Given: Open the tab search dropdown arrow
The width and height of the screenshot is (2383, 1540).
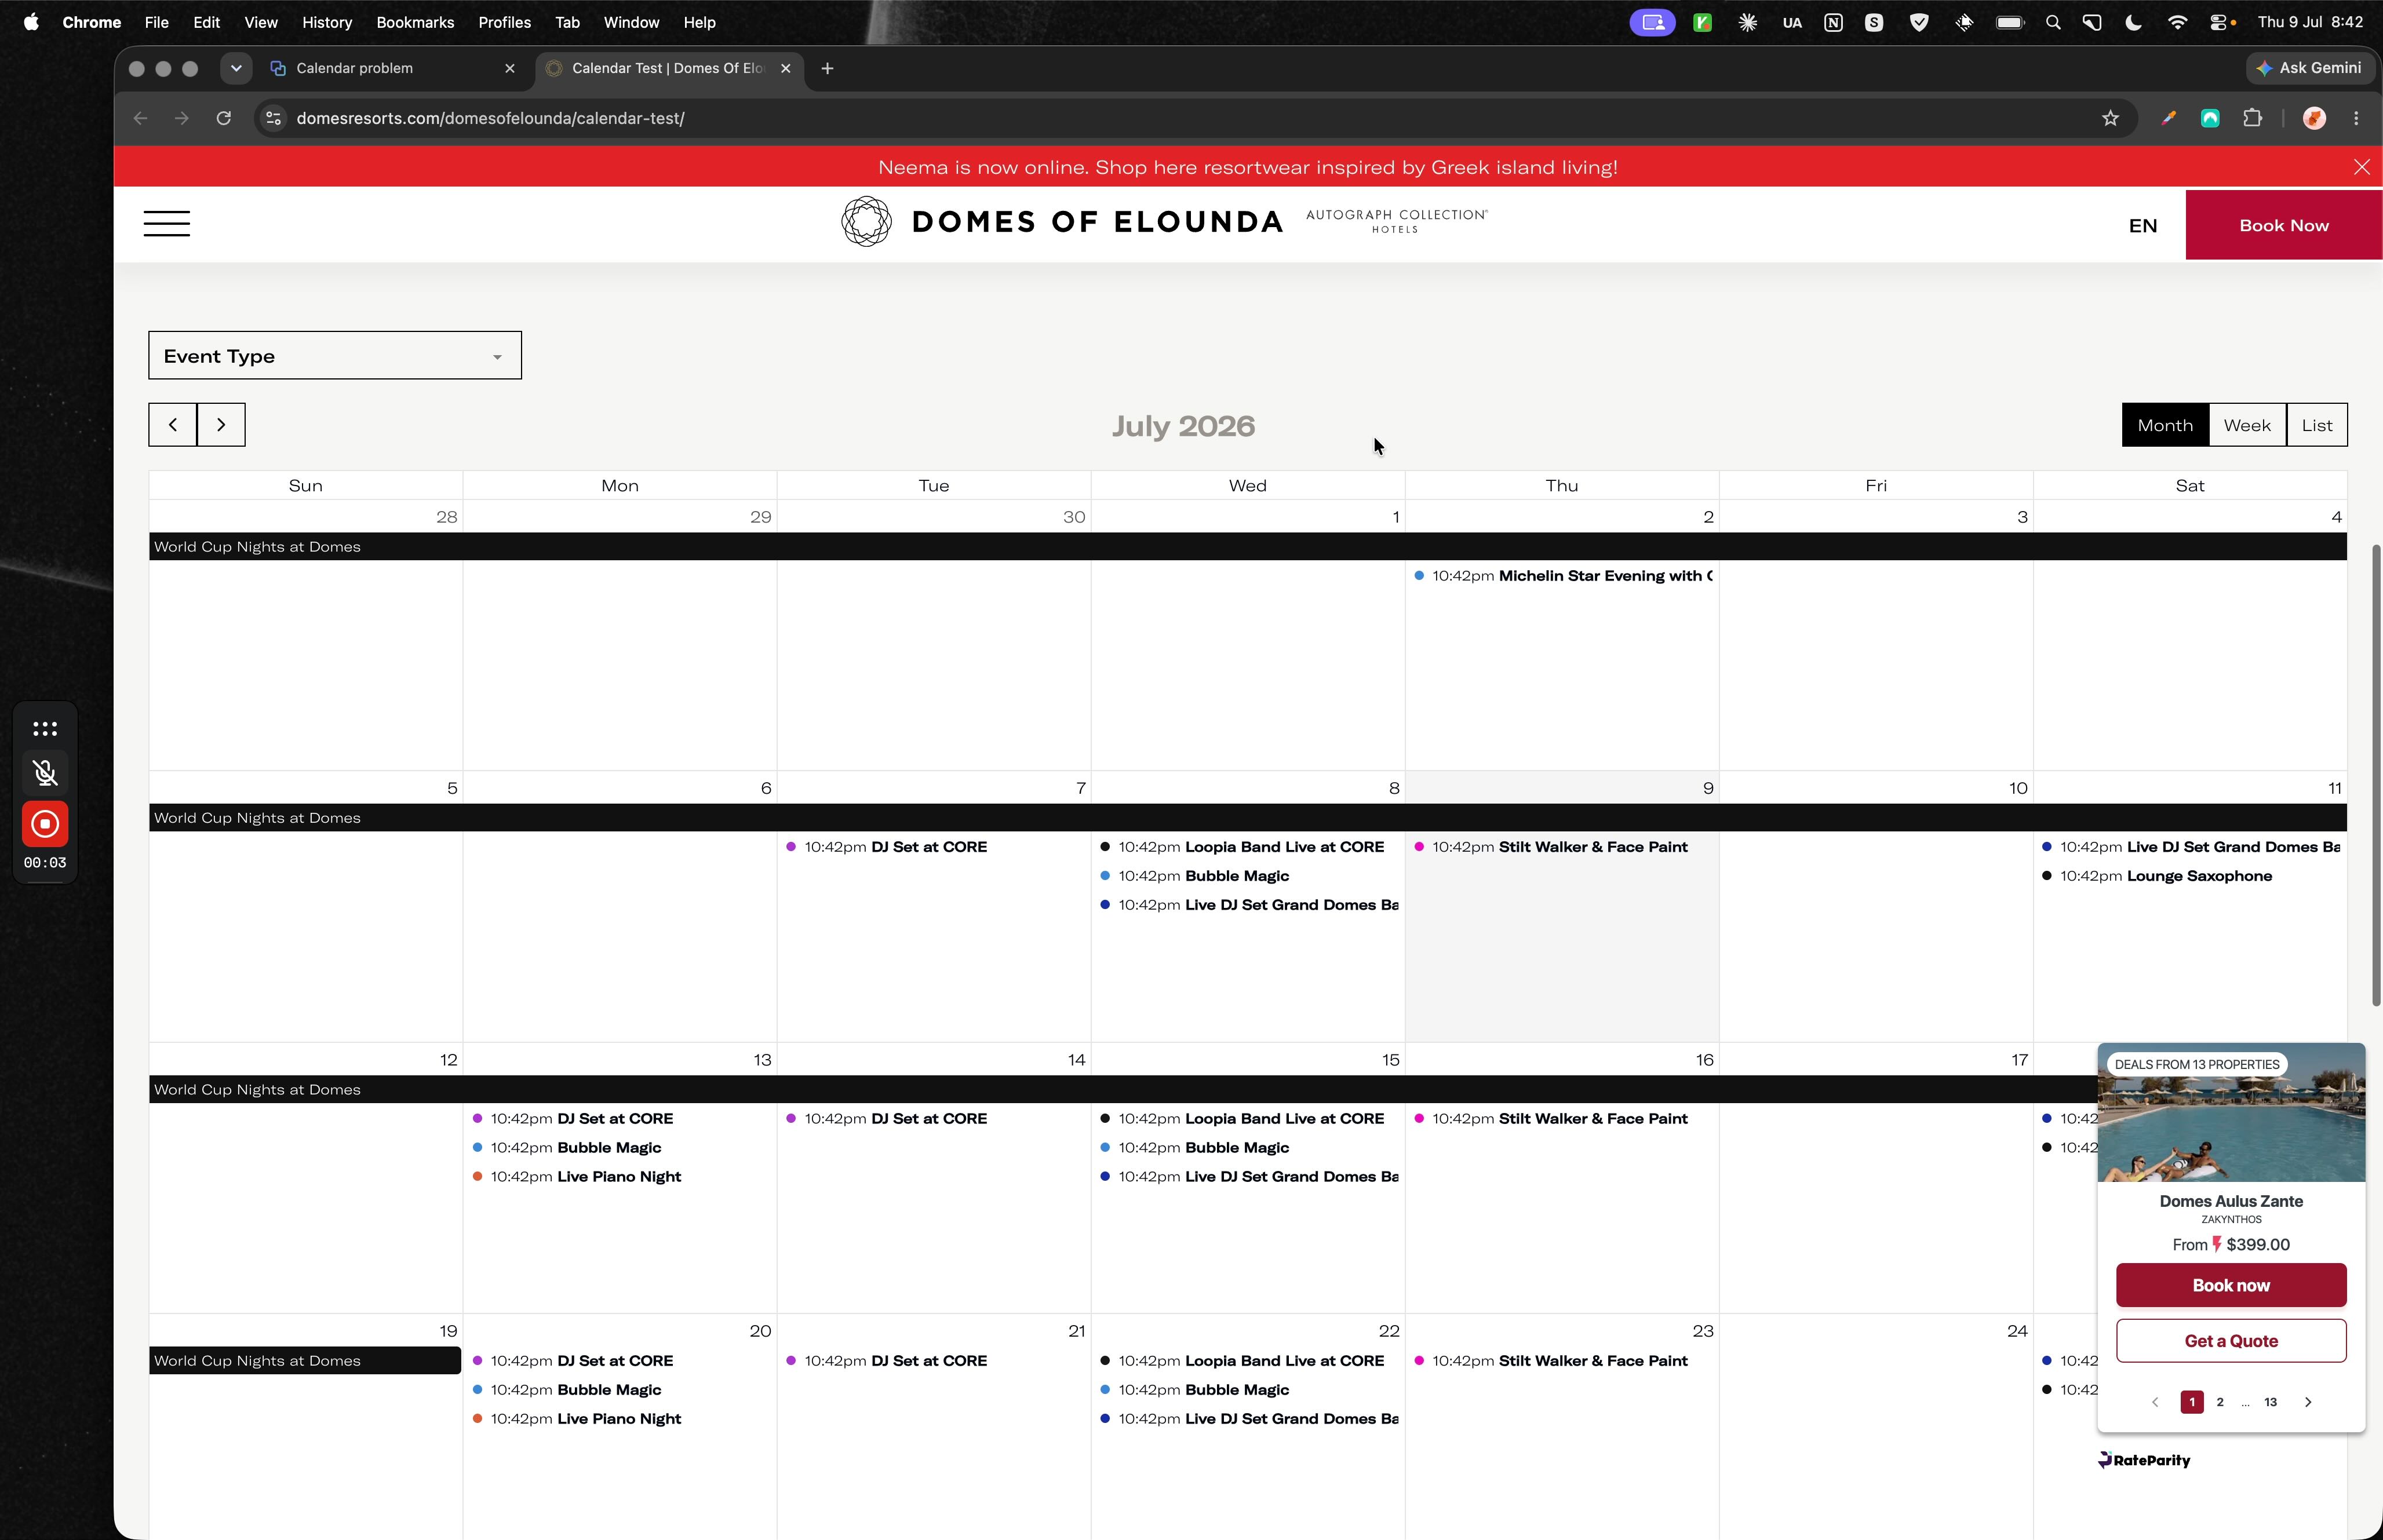Looking at the screenshot, I should pyautogui.click(x=236, y=68).
